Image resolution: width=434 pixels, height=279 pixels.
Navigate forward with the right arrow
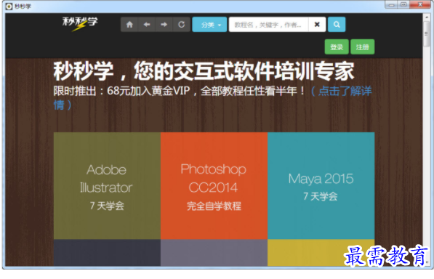click(164, 25)
